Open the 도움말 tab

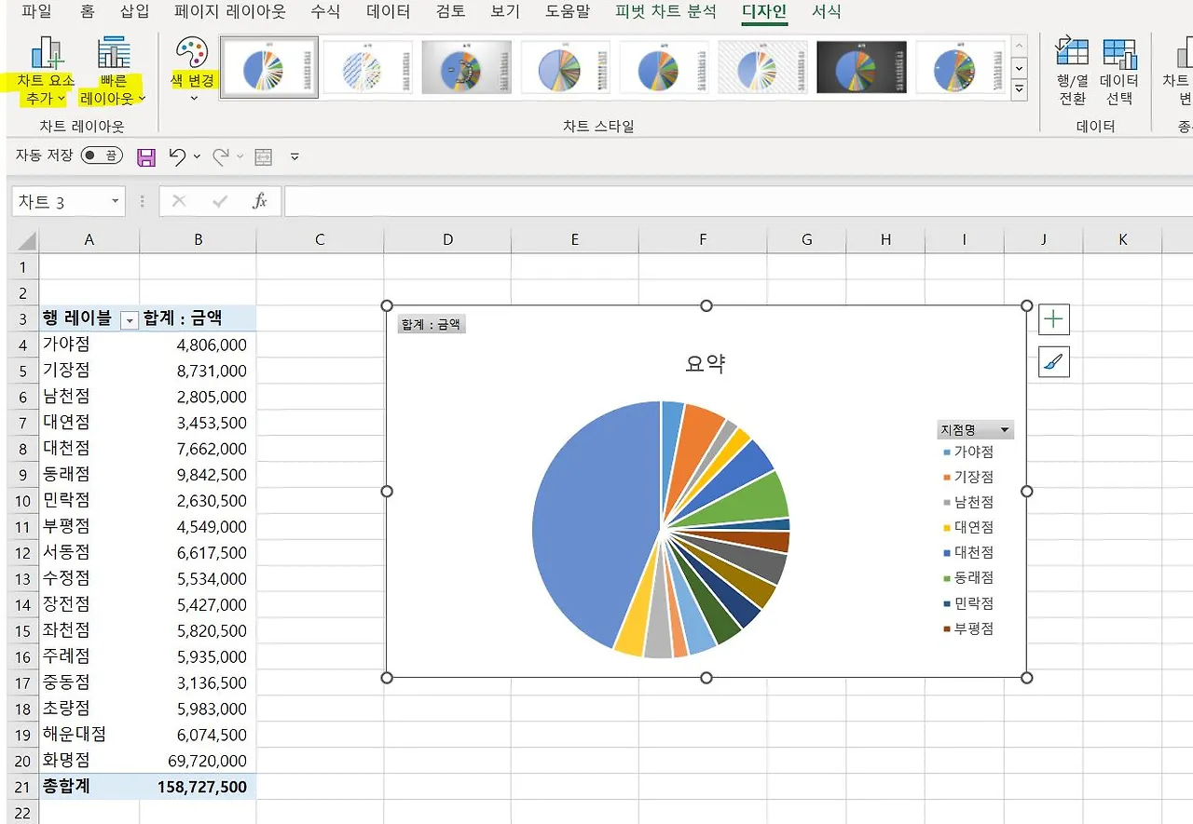click(x=568, y=12)
